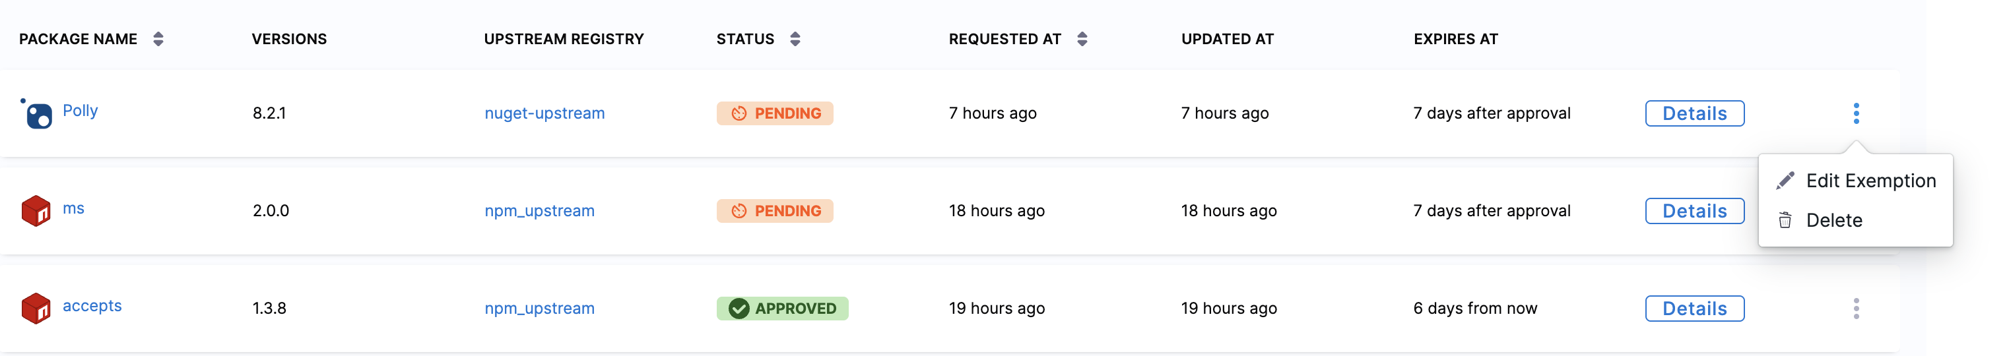This screenshot has height=356, width=2009.
Task: Click the trash icon beside Delete
Action: pyautogui.click(x=1785, y=220)
